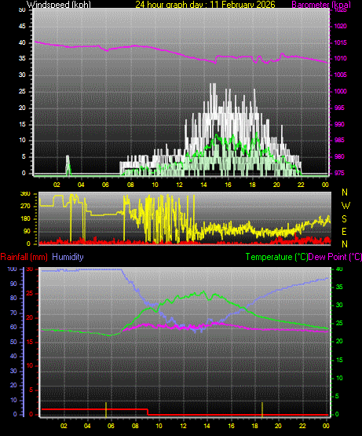Click the Barometer (kpa) axis title
The width and height of the screenshot is (362, 436).
click(x=321, y=5)
